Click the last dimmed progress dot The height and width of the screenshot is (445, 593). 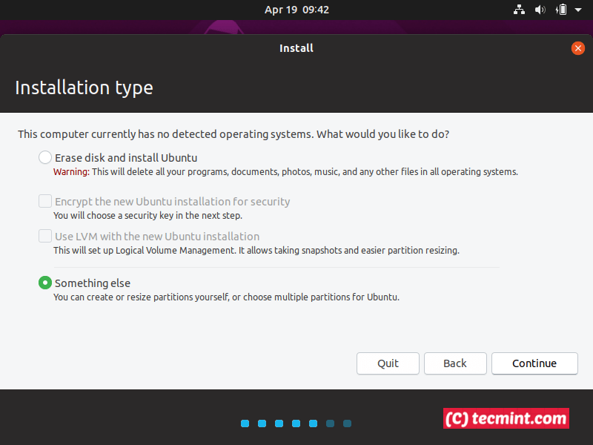click(347, 423)
